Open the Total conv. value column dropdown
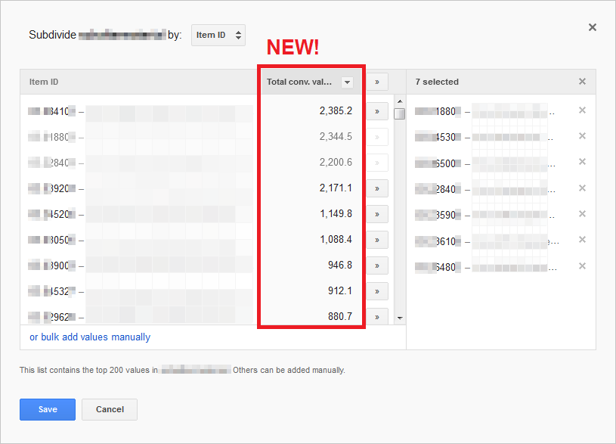Image resolution: width=616 pixels, height=444 pixels. 347,82
